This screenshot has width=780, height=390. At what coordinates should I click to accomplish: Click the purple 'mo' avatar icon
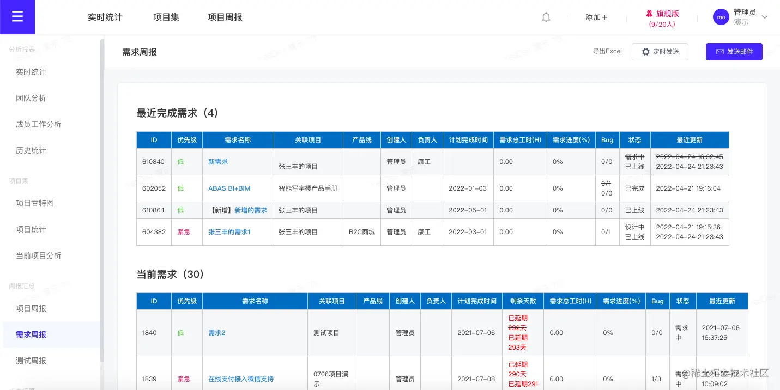coord(721,17)
